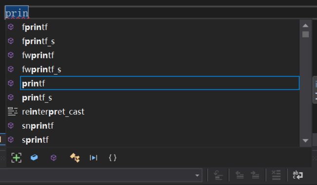Click the comment-lines toolbar icon with X
The height and width of the screenshot is (185, 317).
[x=276, y=175]
